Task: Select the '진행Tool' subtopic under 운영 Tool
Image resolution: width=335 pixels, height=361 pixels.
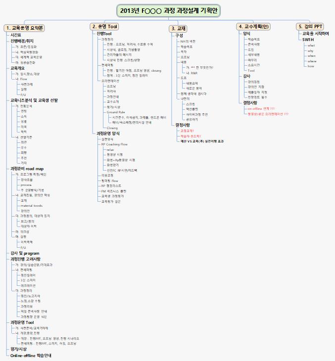Action: point(104,33)
